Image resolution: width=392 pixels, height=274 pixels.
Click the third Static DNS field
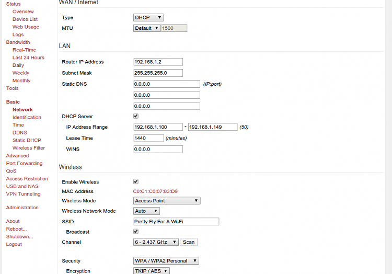(x=167, y=106)
